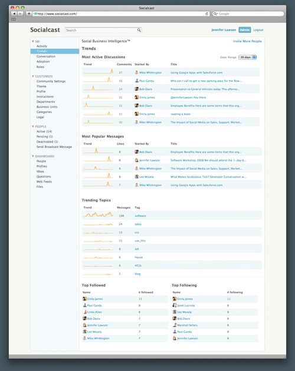Image resolution: width=295 pixels, height=371 pixels.
Task: Collapse the CUSTOMIZE sidebar section
Action: coord(33,76)
